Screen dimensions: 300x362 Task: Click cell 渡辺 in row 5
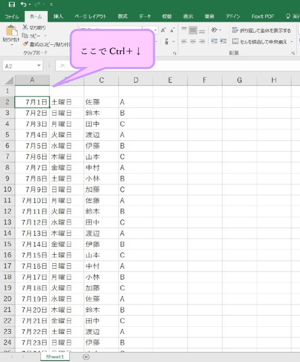101,135
